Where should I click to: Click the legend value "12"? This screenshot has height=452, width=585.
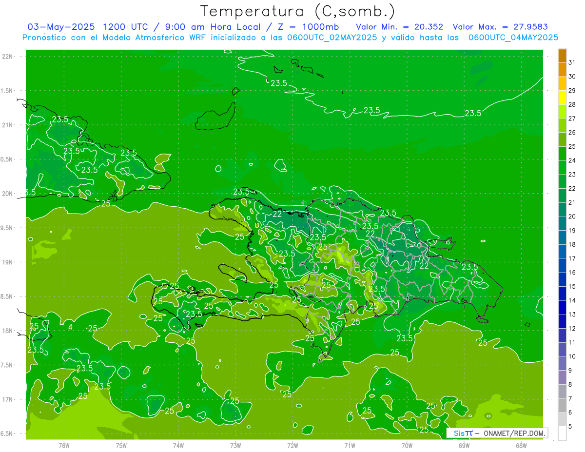[x=572, y=328]
